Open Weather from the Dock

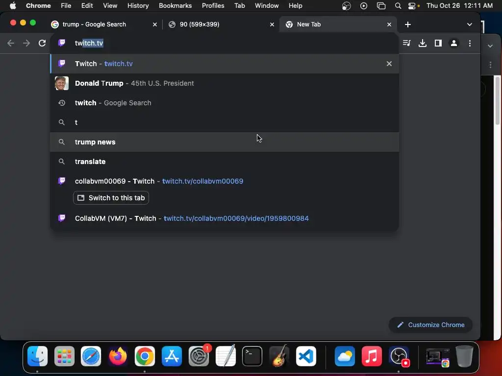click(345, 356)
